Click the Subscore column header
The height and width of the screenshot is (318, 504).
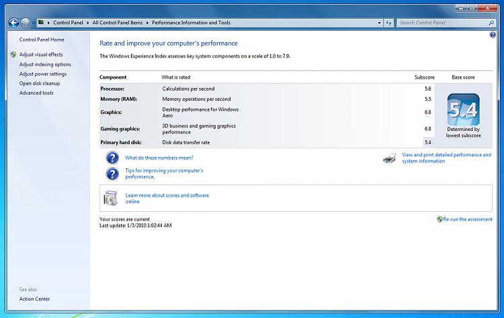[x=424, y=77]
